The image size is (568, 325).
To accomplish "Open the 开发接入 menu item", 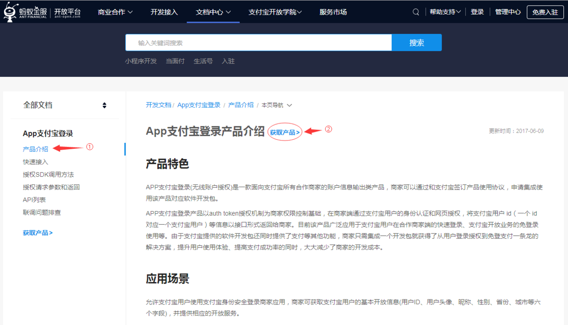I will tap(164, 12).
